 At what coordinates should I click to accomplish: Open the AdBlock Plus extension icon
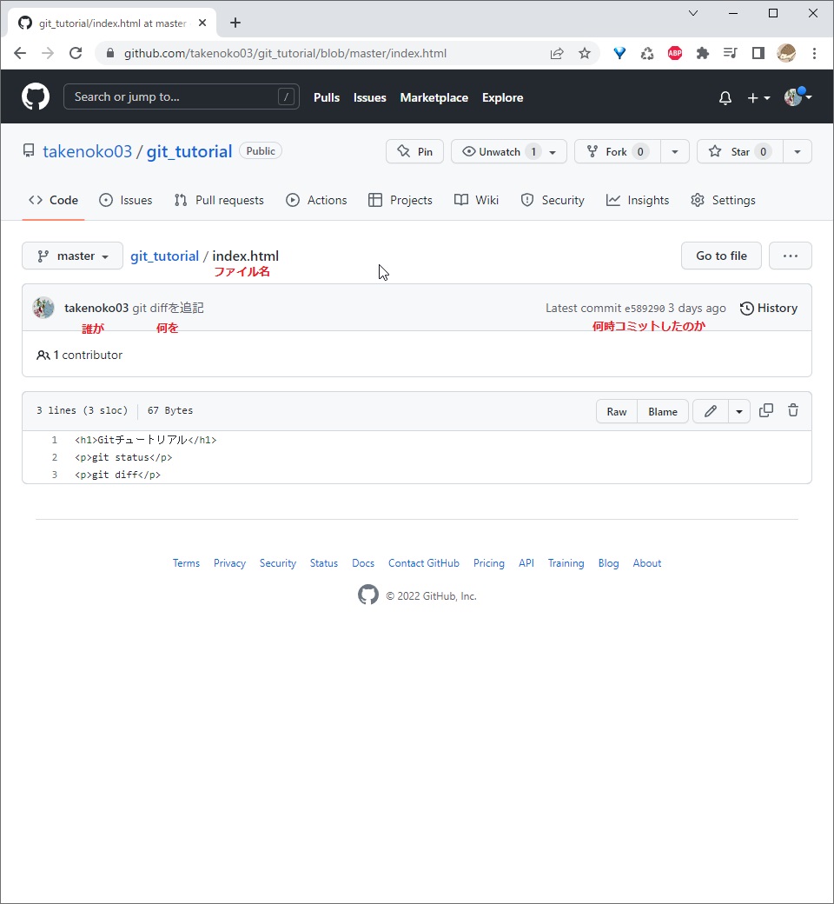click(x=674, y=54)
